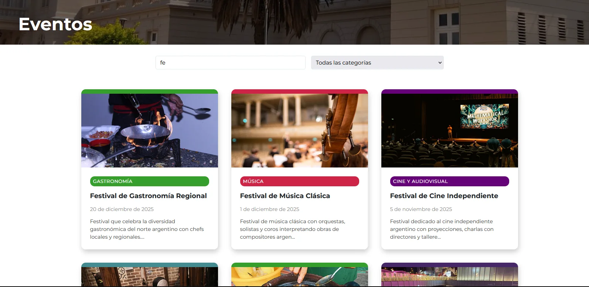Select the purple CINE Y AUDIOVISUAL badge

[449, 181]
